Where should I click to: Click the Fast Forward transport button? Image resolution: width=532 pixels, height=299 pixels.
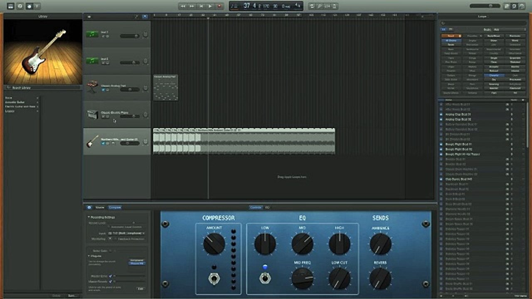point(192,6)
